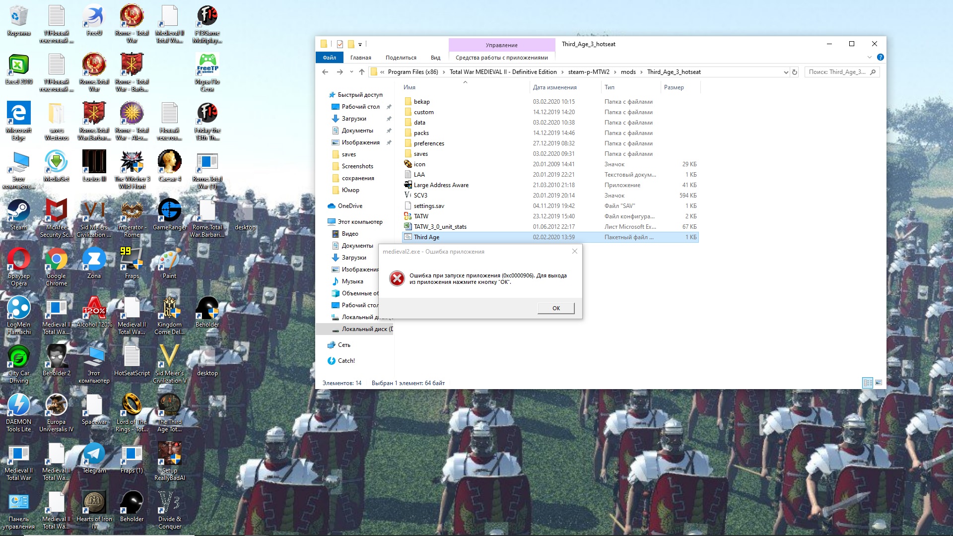Image resolution: width=953 pixels, height=536 pixels.
Task: Open MediaGet desktop icon
Action: [56, 166]
